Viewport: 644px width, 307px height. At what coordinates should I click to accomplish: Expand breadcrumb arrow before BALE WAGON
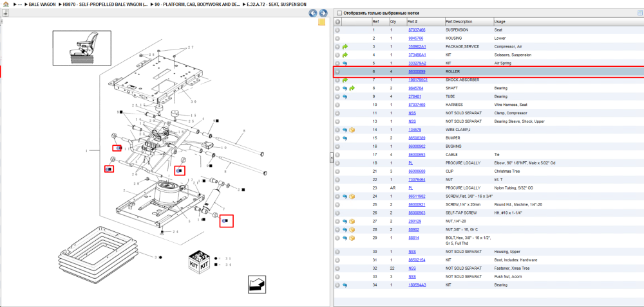(x=26, y=4)
